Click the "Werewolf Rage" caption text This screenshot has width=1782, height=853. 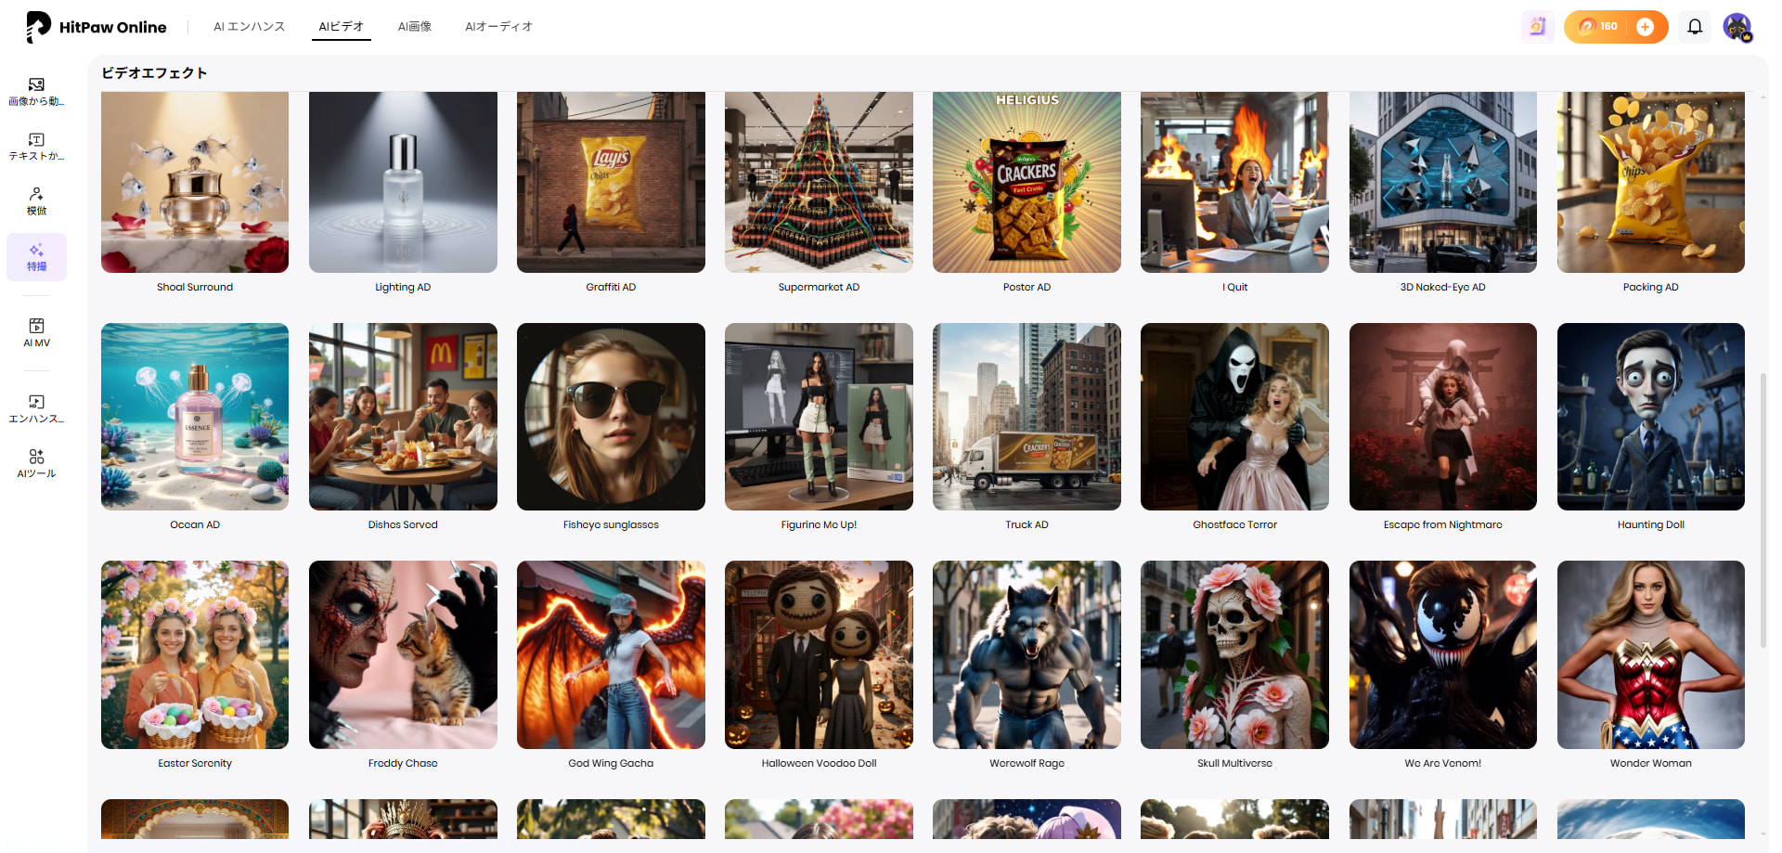pyautogui.click(x=1027, y=763)
